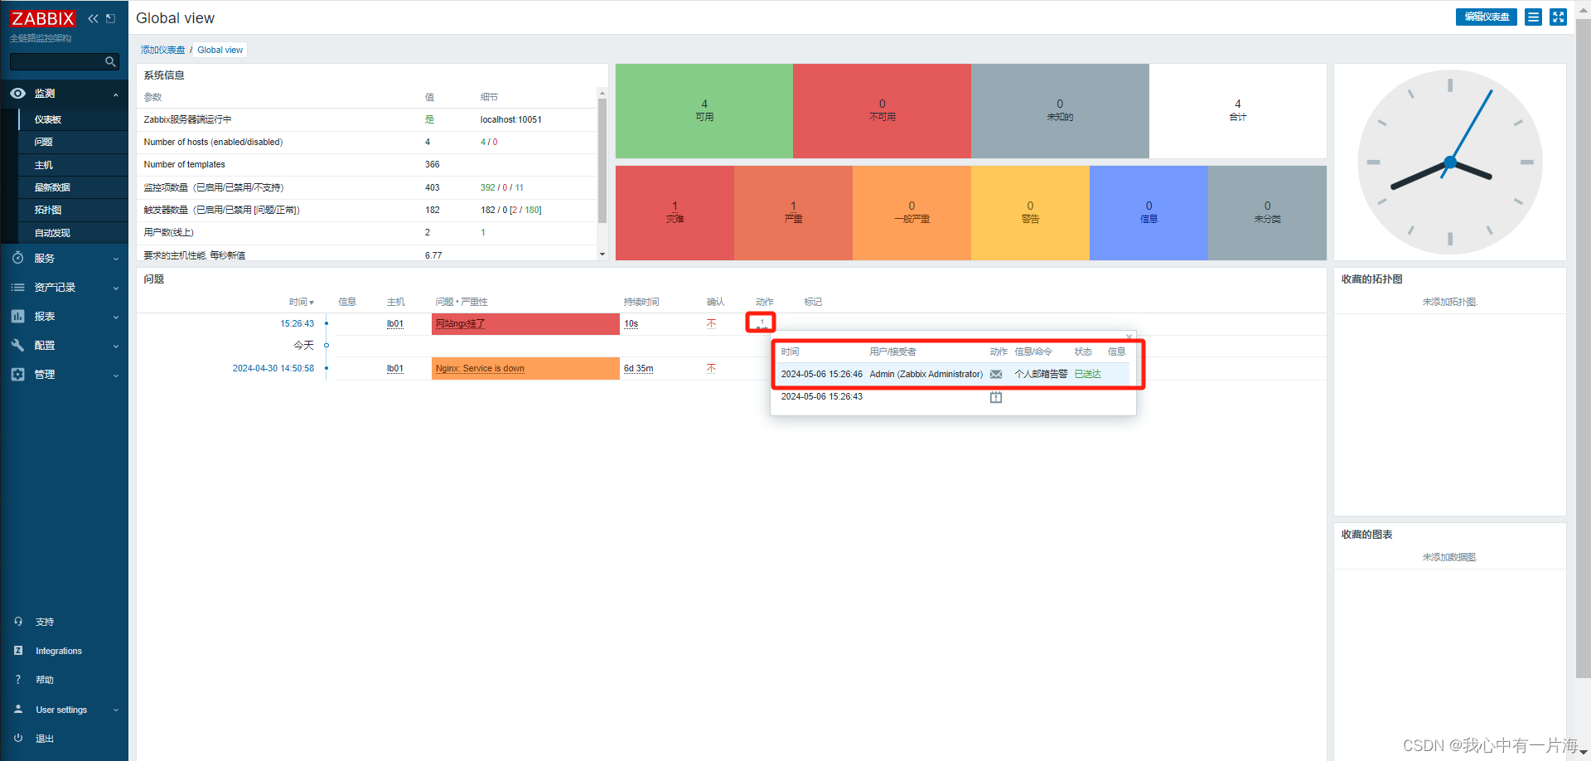The image size is (1591, 761).
Task: Sort problems by the 时间 column header
Action: [x=301, y=302]
